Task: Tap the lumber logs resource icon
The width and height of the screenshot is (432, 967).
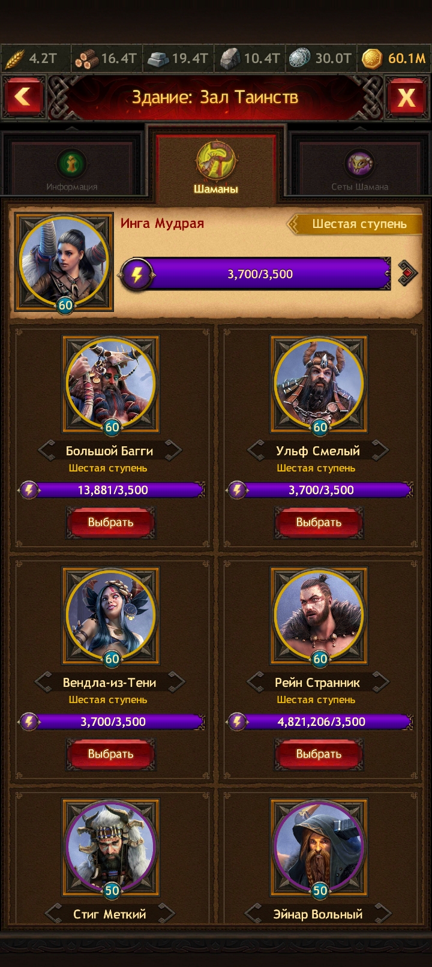Action: coord(86,58)
